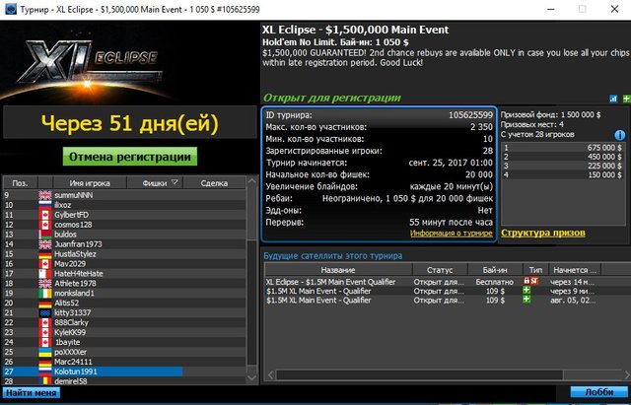Sort players by the Поз. column header

tap(20, 183)
